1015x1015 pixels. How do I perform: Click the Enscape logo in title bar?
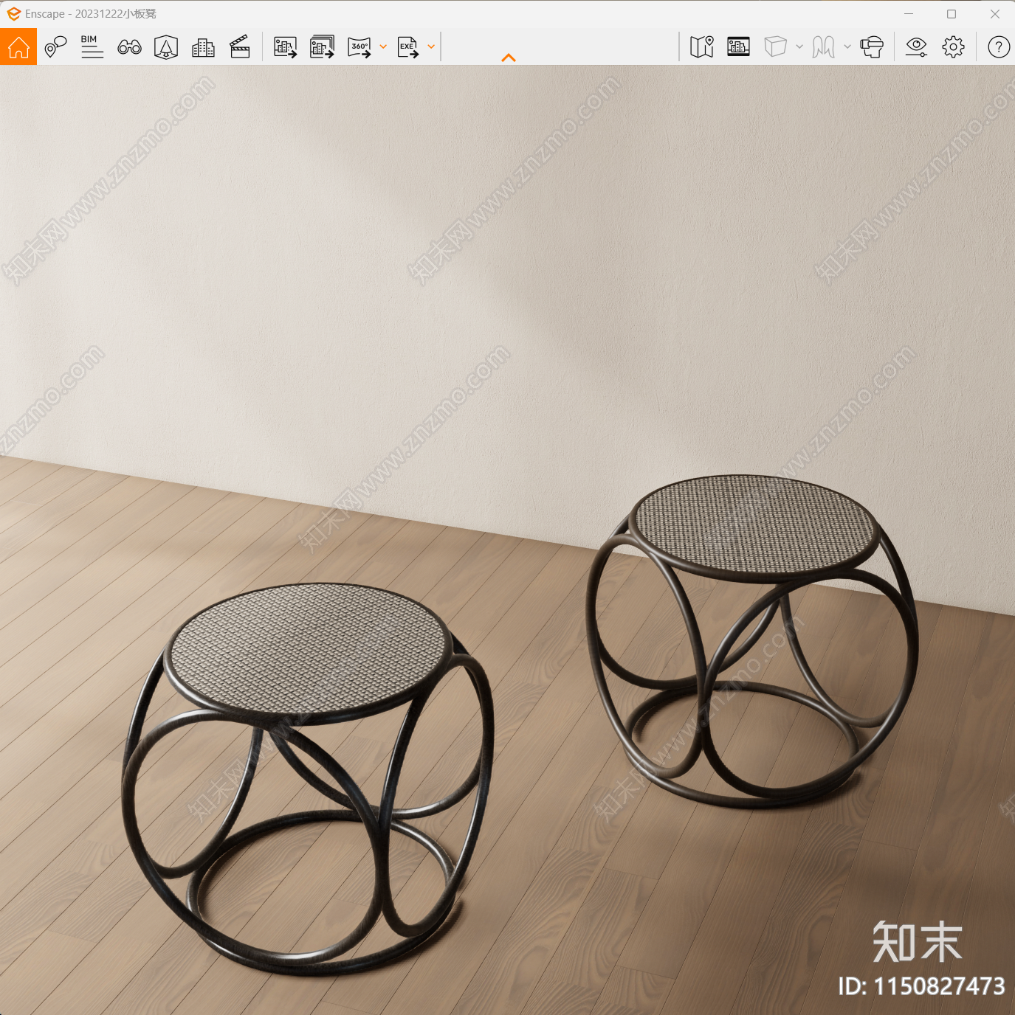13,13
